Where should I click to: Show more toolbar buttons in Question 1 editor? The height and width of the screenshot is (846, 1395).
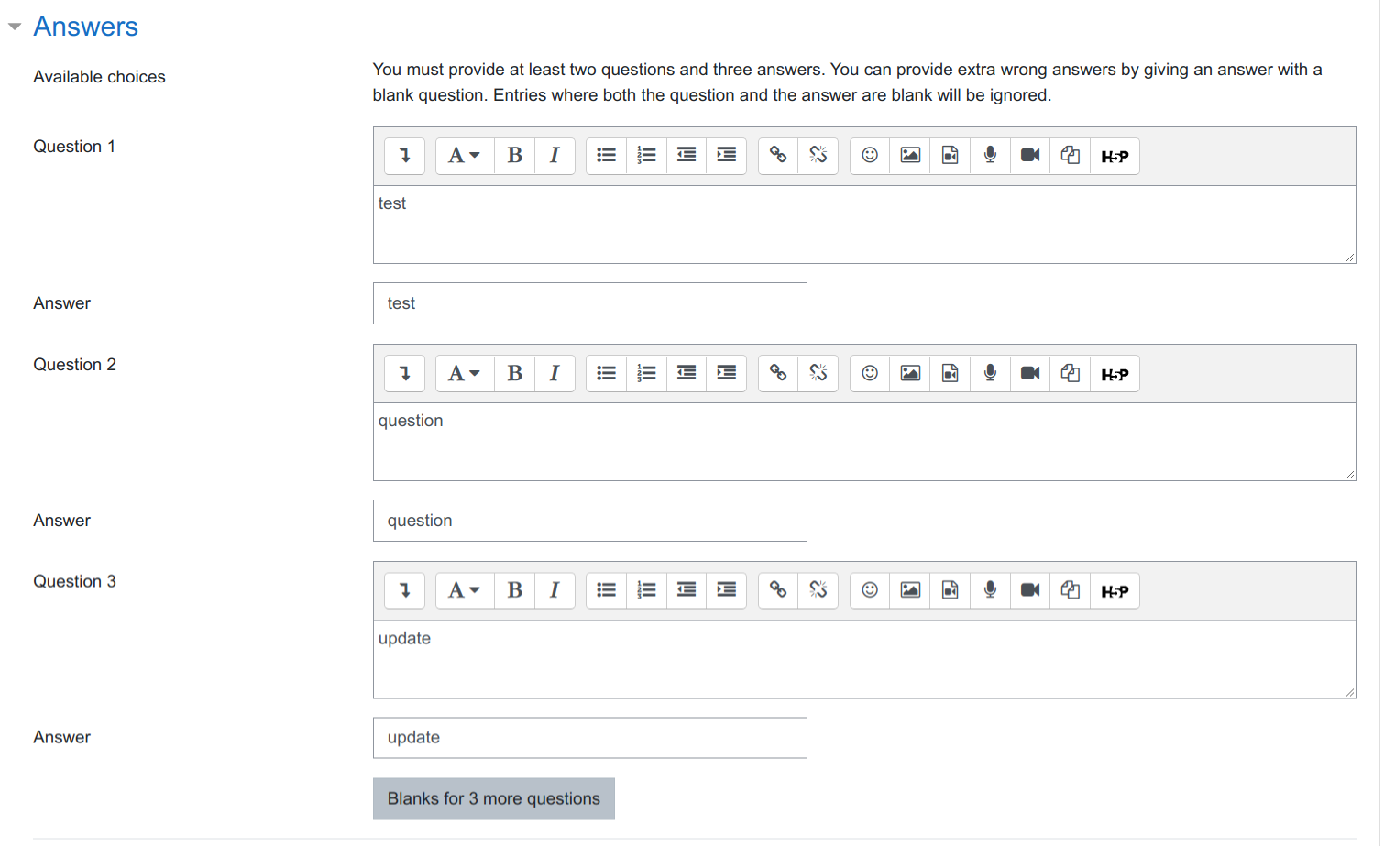pyautogui.click(x=405, y=156)
